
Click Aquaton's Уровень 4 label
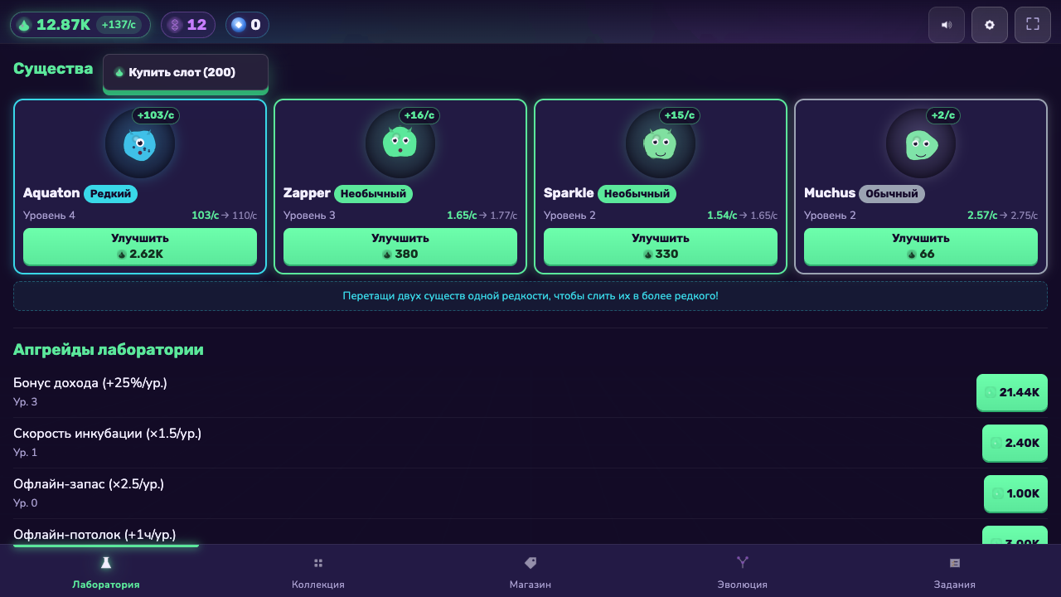click(x=49, y=216)
